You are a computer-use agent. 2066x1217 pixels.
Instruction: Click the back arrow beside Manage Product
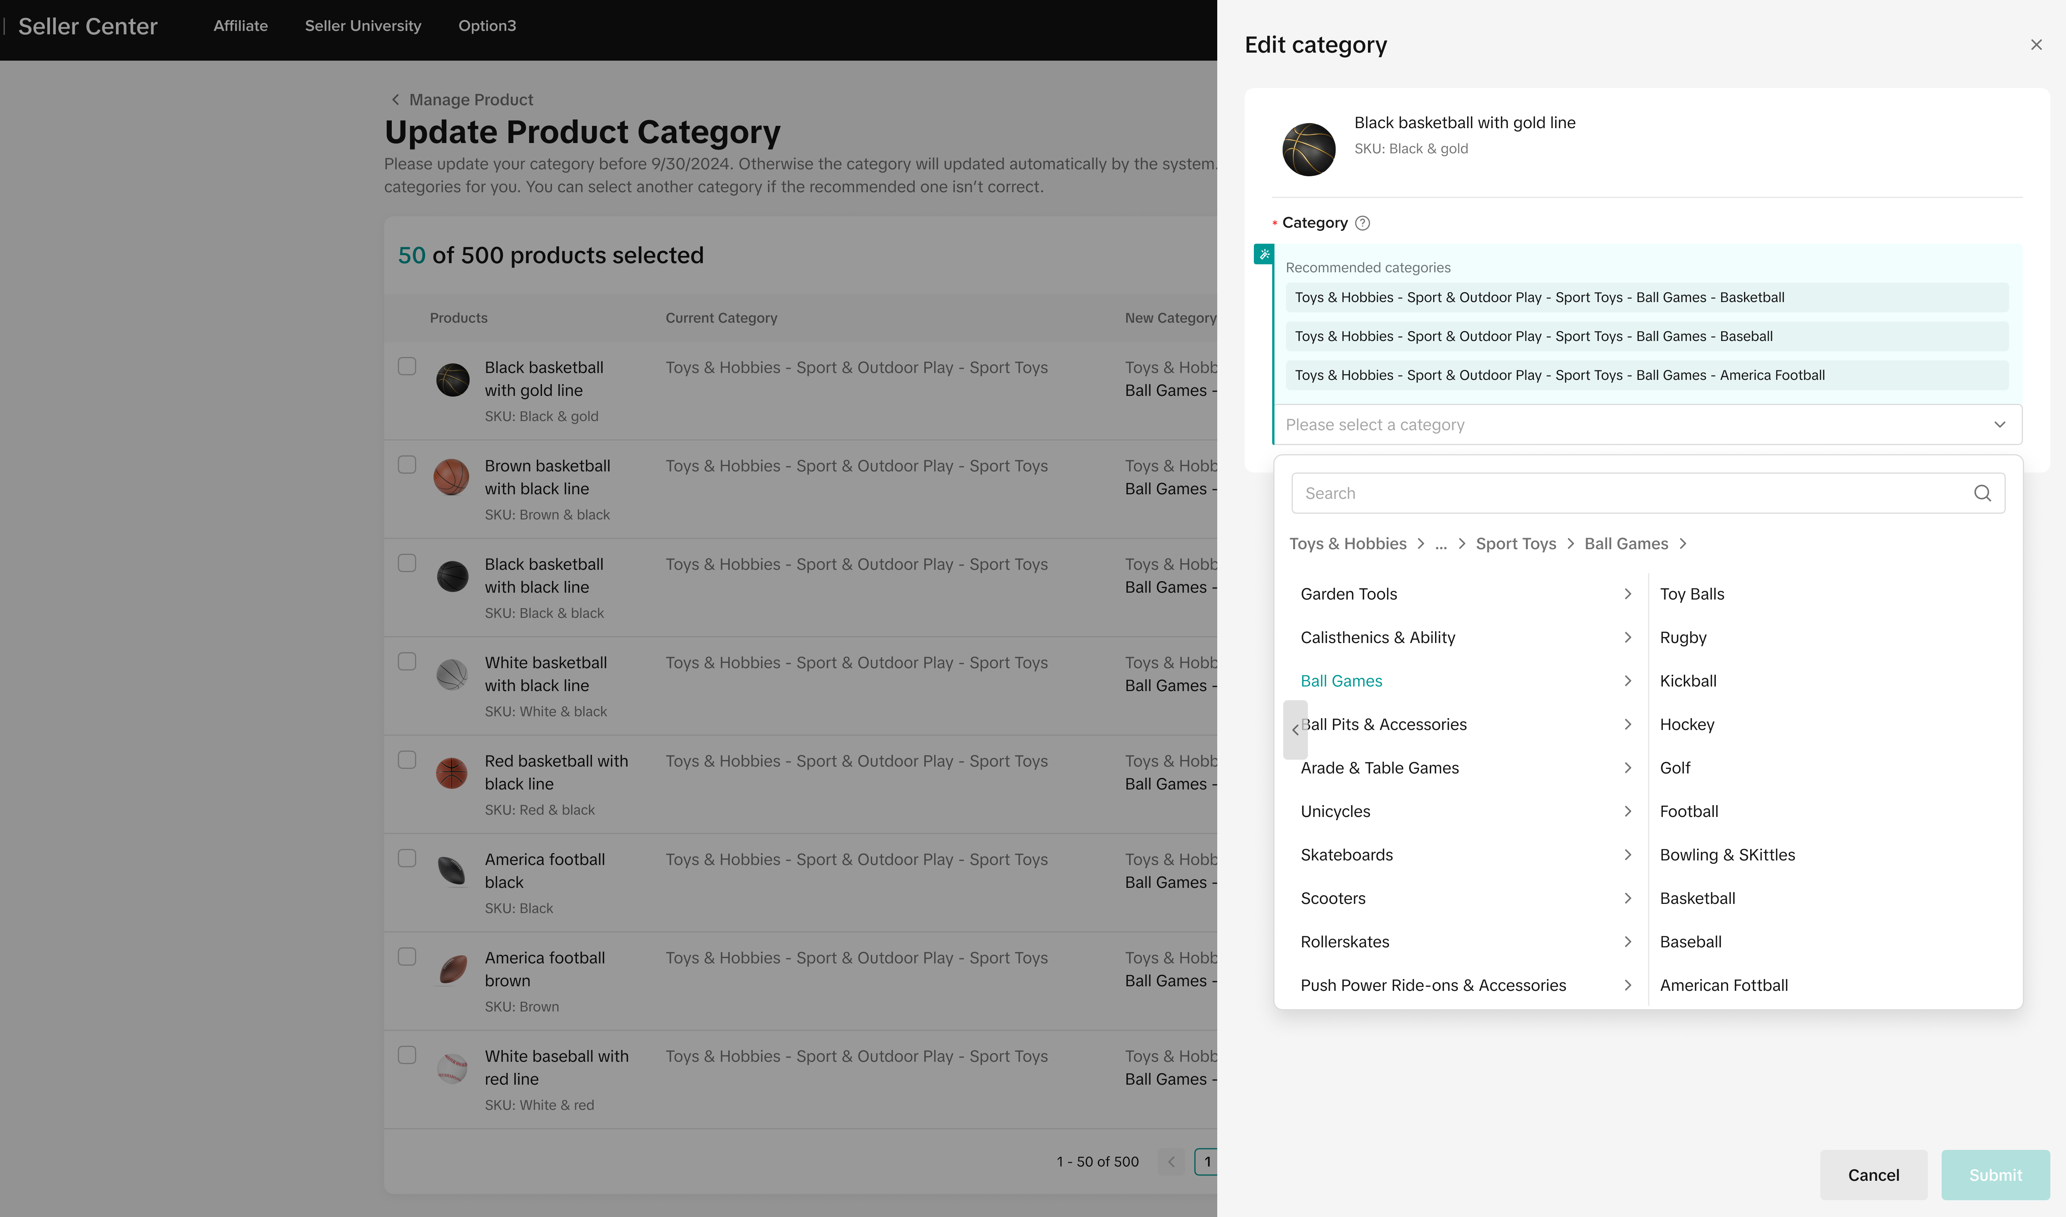[395, 99]
